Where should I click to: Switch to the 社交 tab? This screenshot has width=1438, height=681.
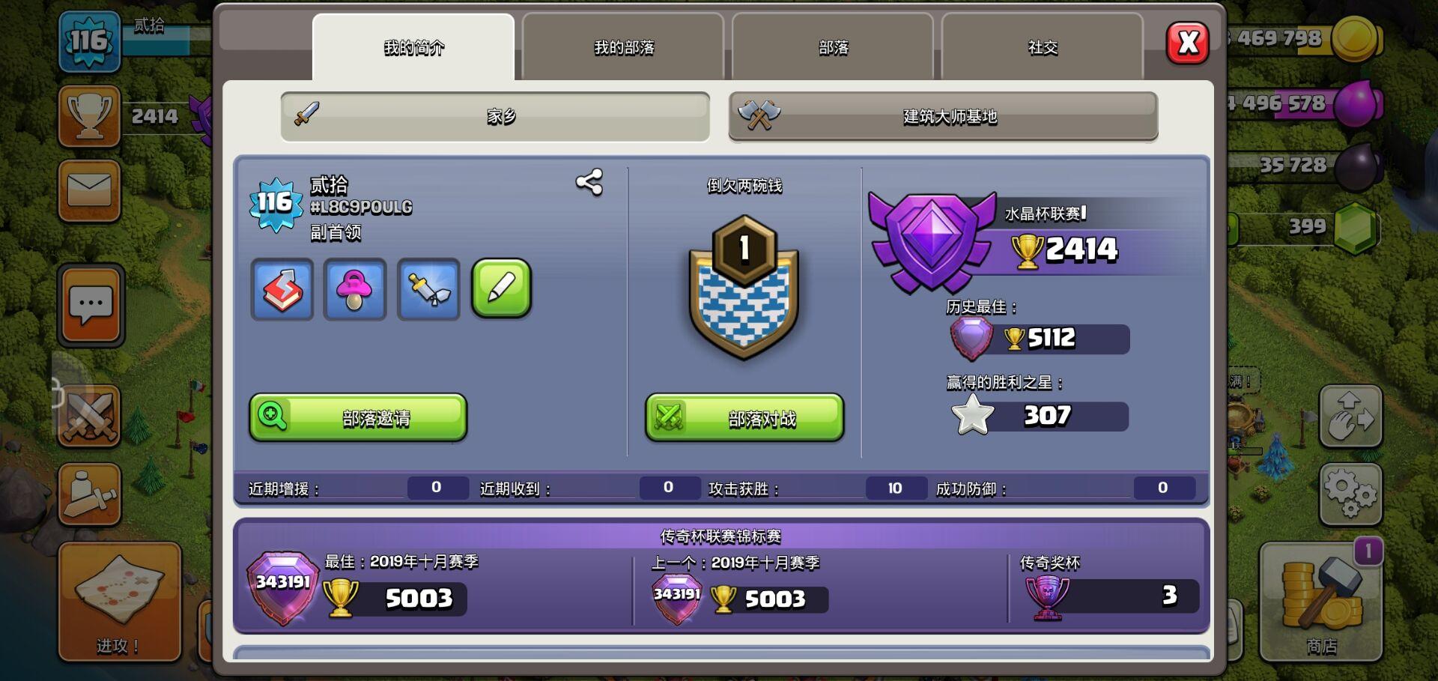(1043, 47)
